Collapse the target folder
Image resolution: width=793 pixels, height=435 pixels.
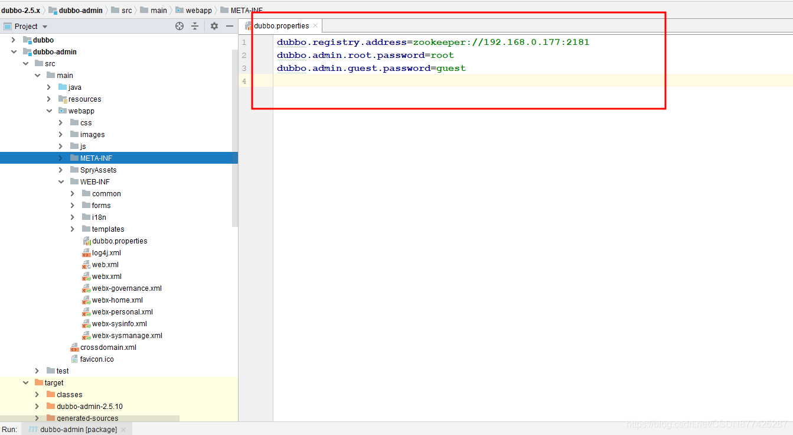point(25,382)
